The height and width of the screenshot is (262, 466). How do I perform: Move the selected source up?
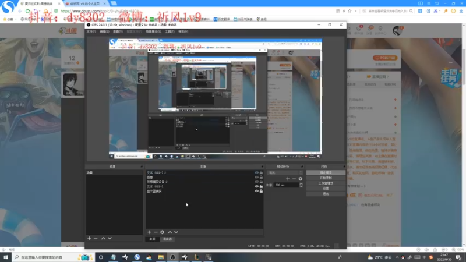tap(170, 232)
